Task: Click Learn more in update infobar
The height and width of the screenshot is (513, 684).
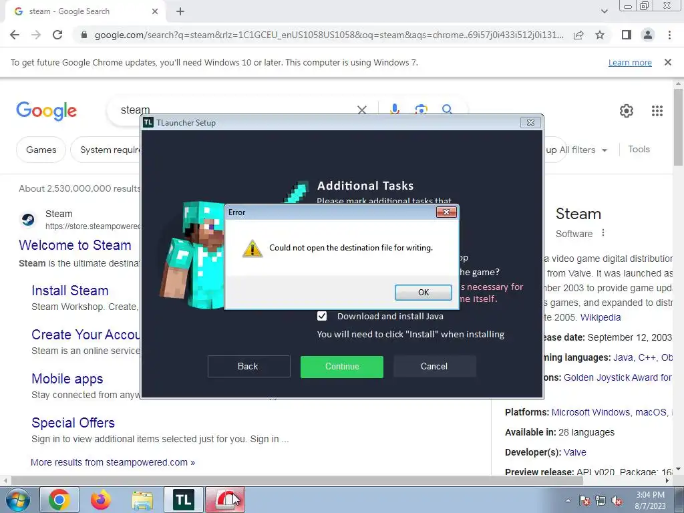Action: pyautogui.click(x=630, y=62)
